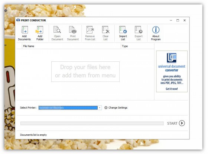Open the universal document converter ad logo

(x=172, y=58)
